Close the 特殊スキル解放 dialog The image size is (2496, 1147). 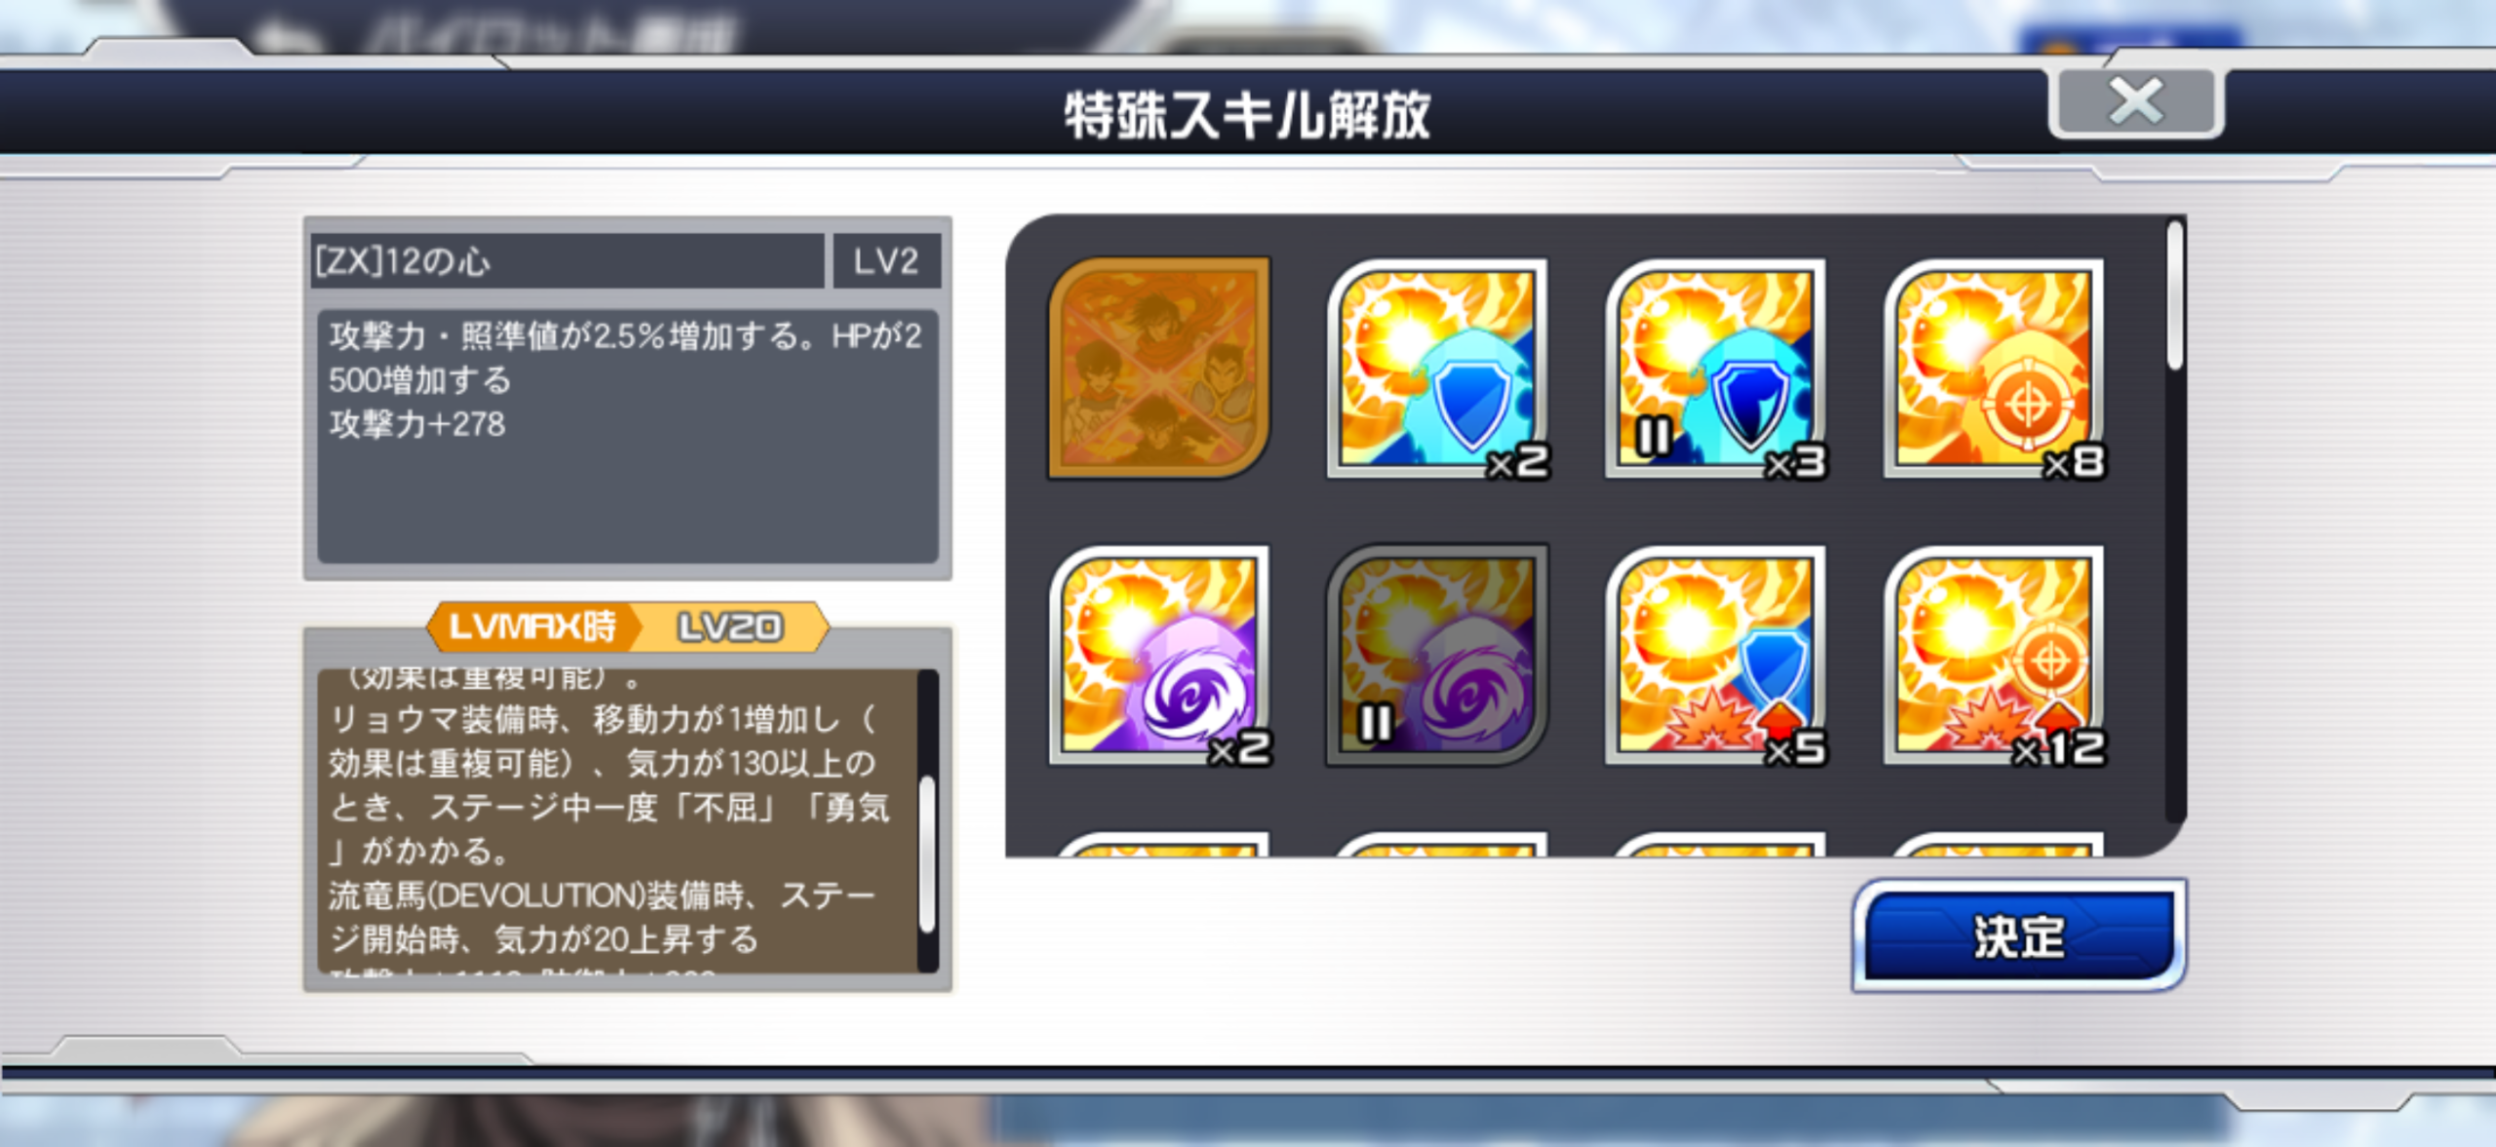(x=2136, y=102)
